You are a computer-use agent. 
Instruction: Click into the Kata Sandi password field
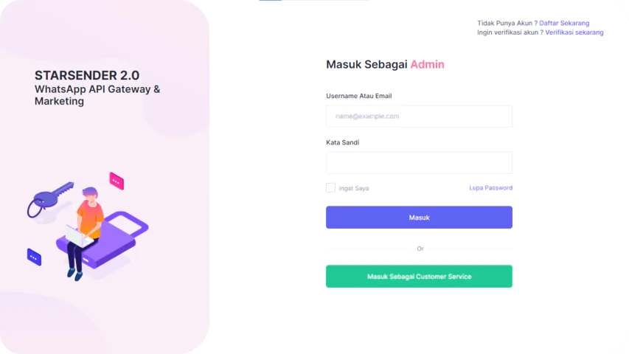(419, 163)
